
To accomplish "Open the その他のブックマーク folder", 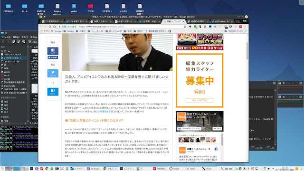I will (x=236, y=31).
